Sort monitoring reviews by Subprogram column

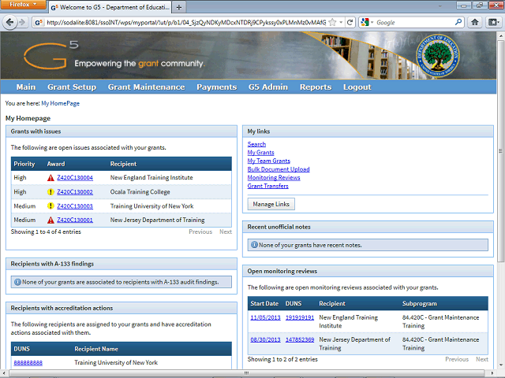point(420,304)
